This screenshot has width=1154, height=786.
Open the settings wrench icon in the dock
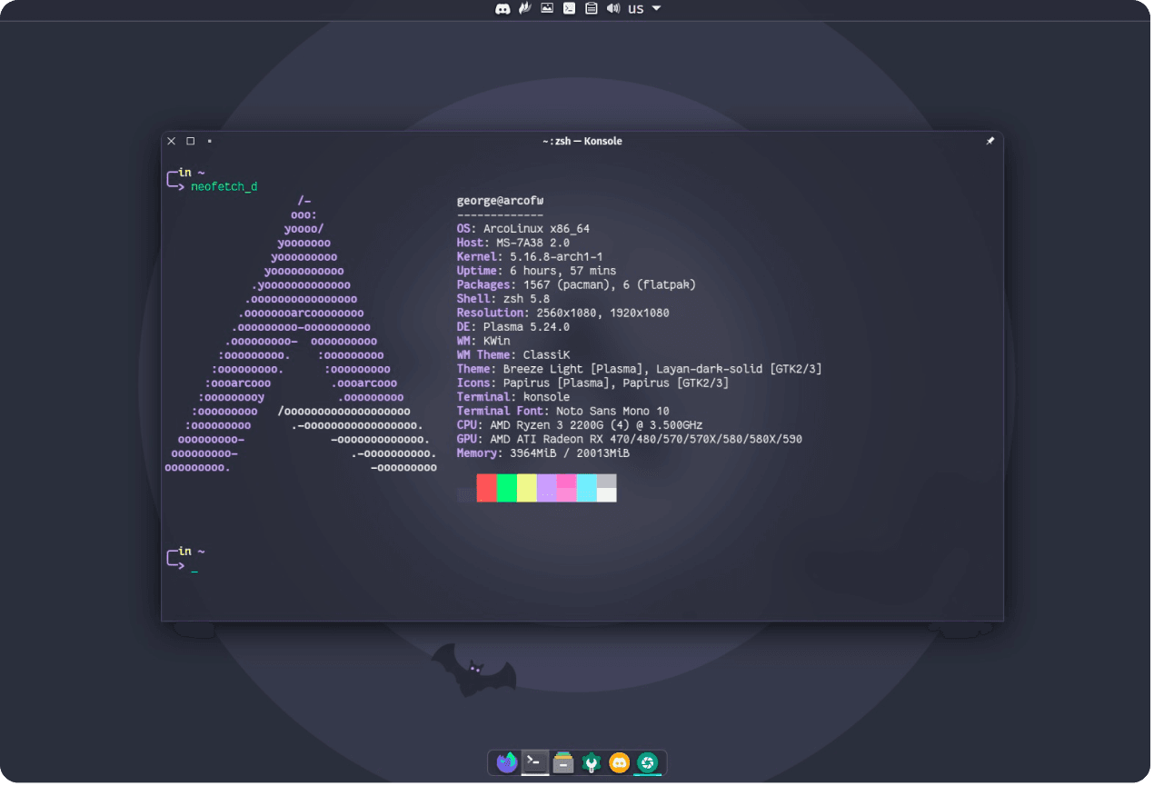point(592,763)
